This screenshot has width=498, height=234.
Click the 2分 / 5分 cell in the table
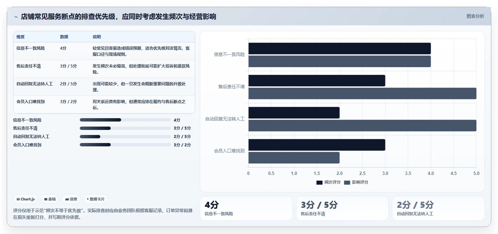click(x=68, y=84)
